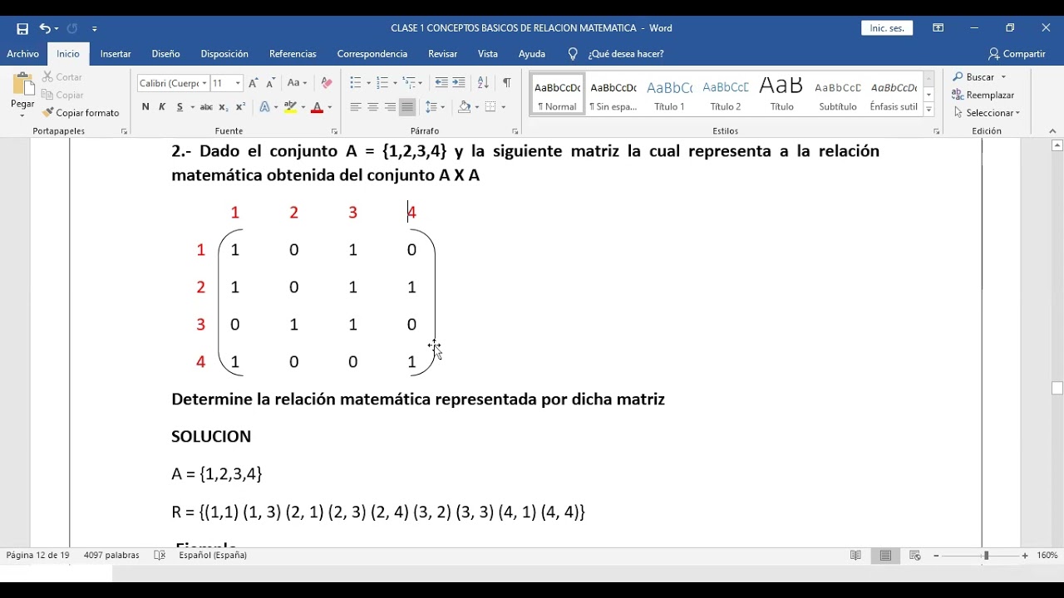Click the numbered list icon
This screenshot has width=1064, height=598.
tap(382, 83)
